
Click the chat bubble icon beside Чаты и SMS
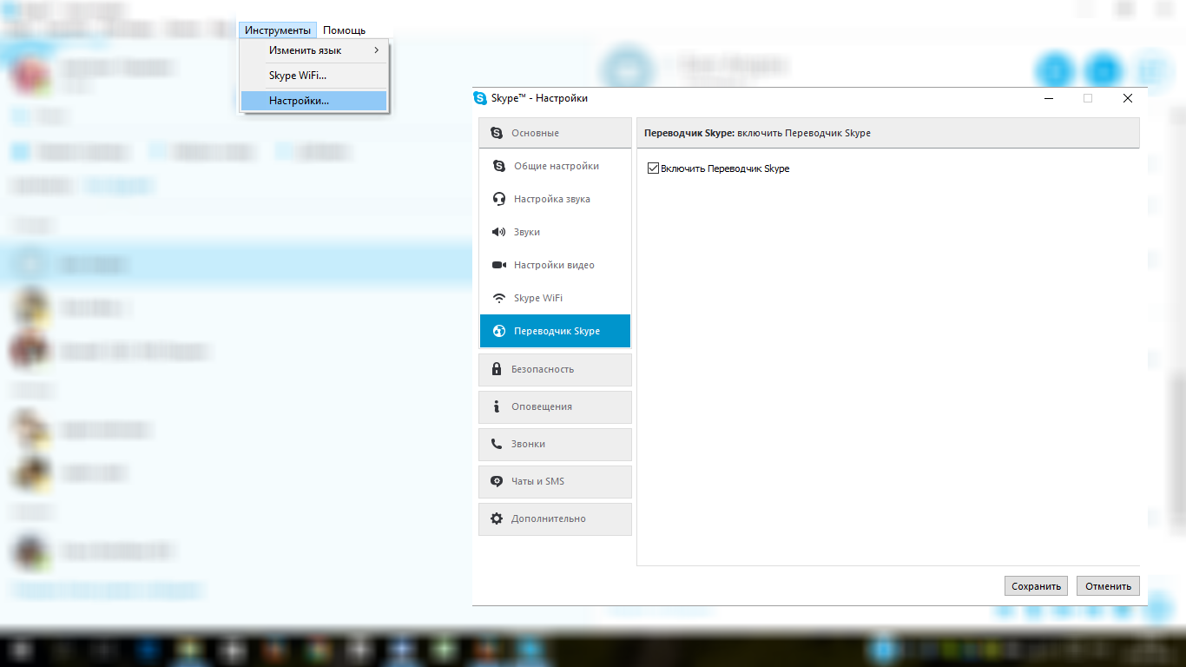[x=497, y=481]
